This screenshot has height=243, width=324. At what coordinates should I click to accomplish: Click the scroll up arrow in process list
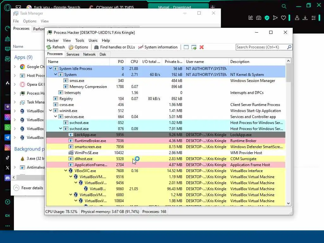coord(289,61)
